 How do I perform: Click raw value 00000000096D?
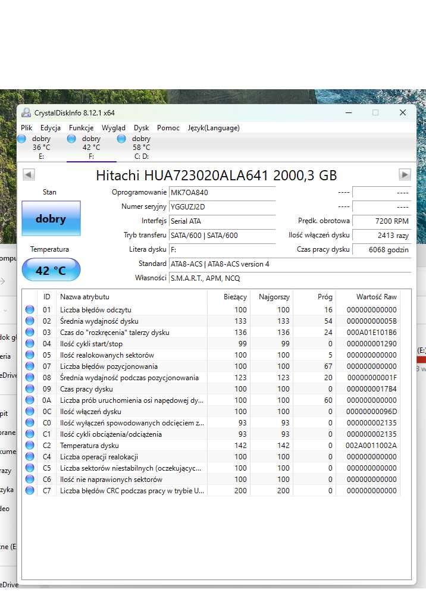point(372,412)
